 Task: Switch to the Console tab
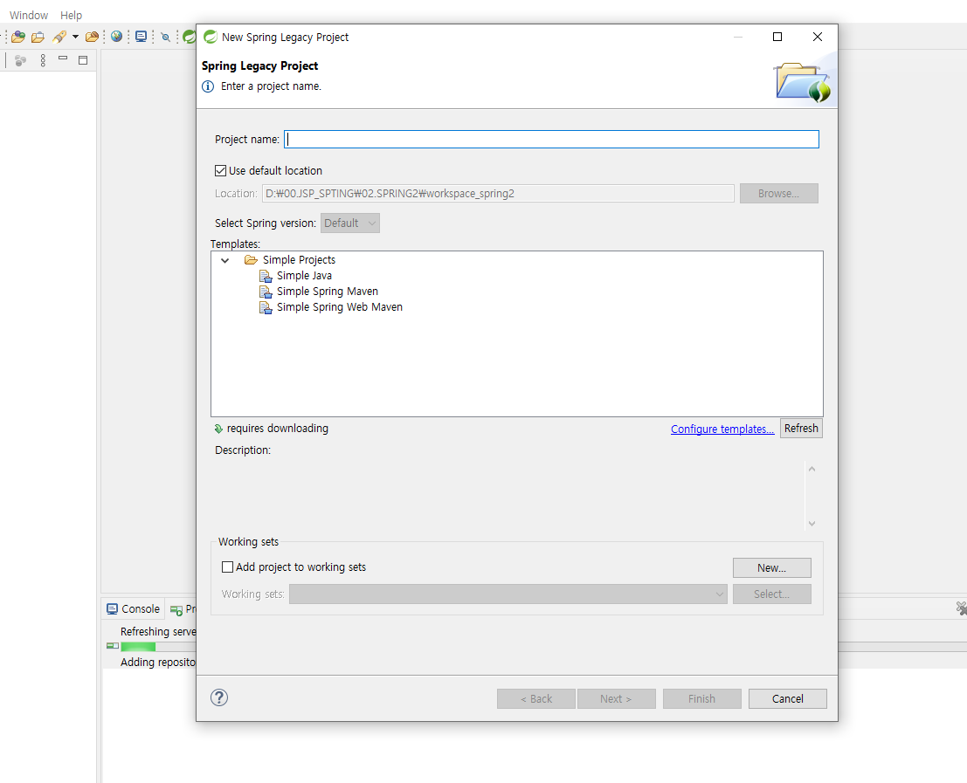pos(133,608)
